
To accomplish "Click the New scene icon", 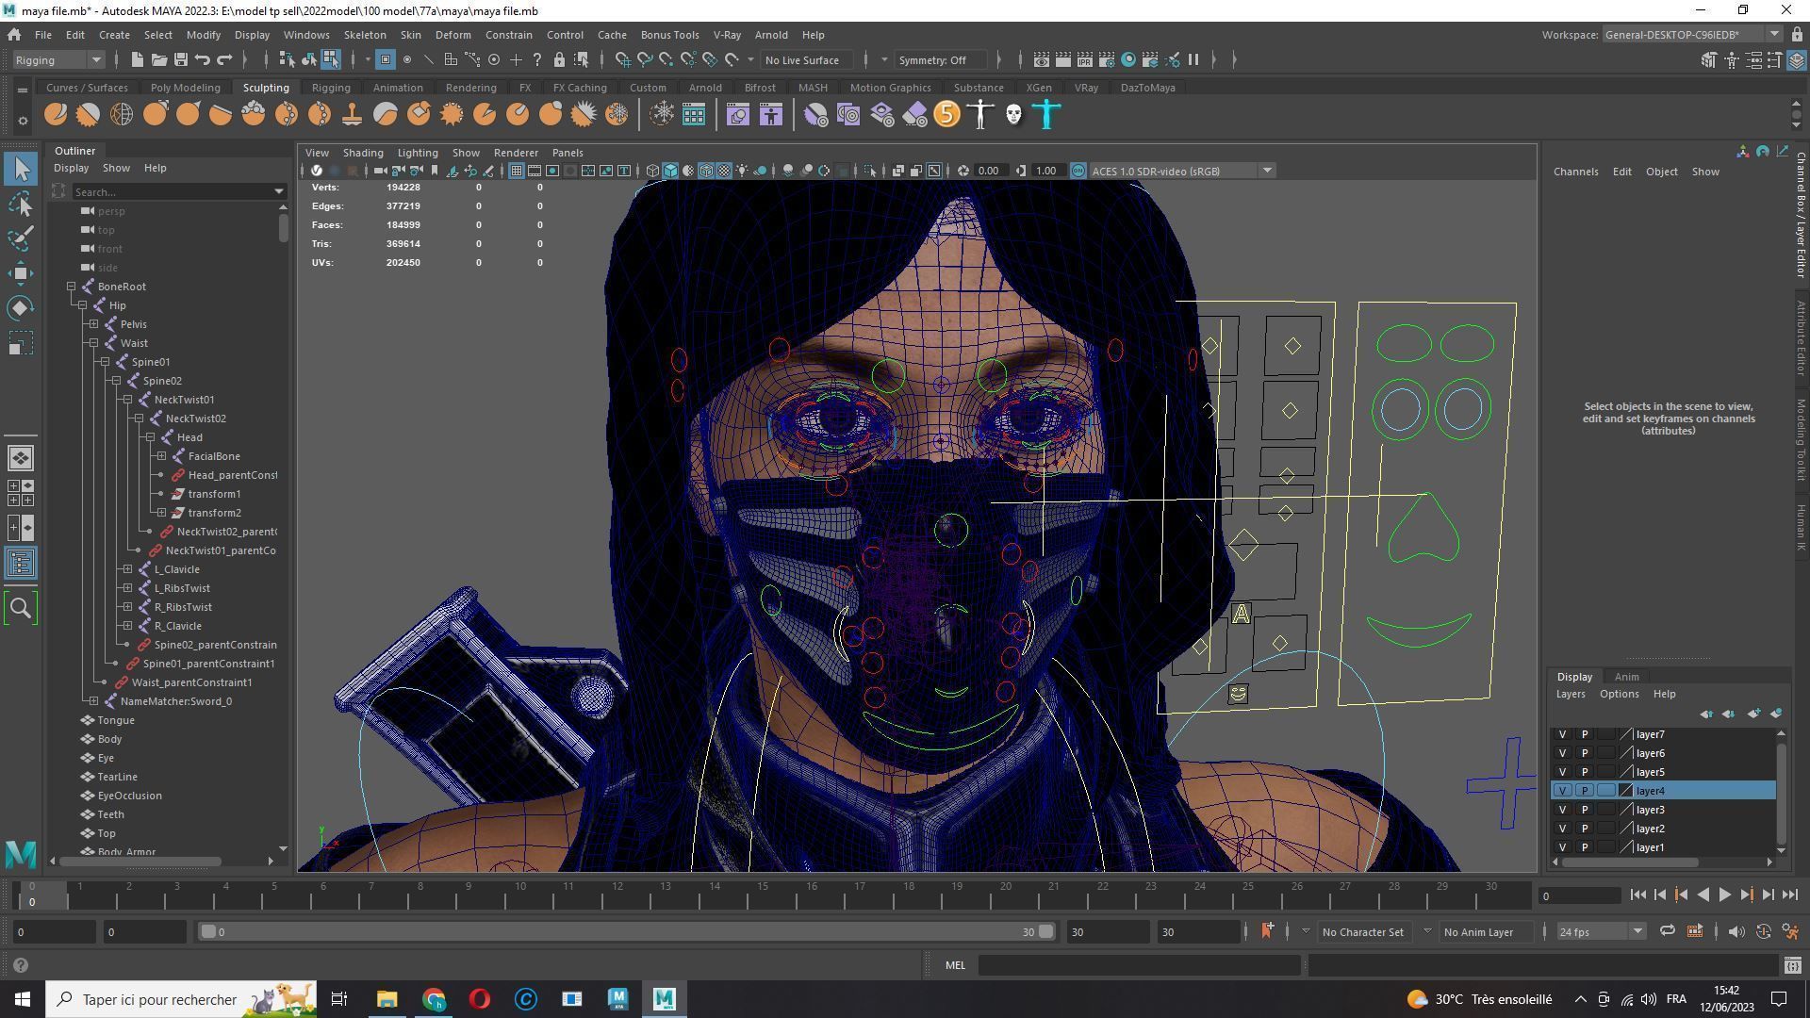I will 137,59.
